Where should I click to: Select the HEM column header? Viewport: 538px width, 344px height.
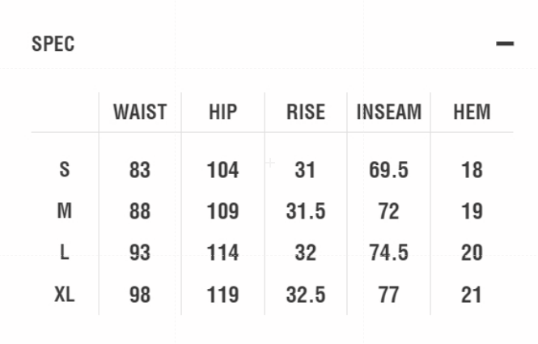coord(472,112)
